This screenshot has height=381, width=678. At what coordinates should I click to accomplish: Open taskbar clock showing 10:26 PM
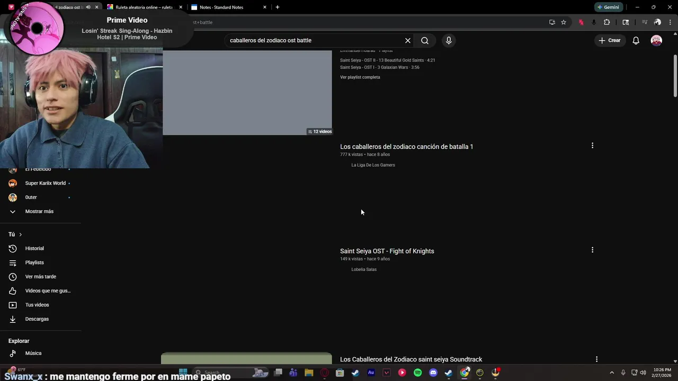coord(662,373)
